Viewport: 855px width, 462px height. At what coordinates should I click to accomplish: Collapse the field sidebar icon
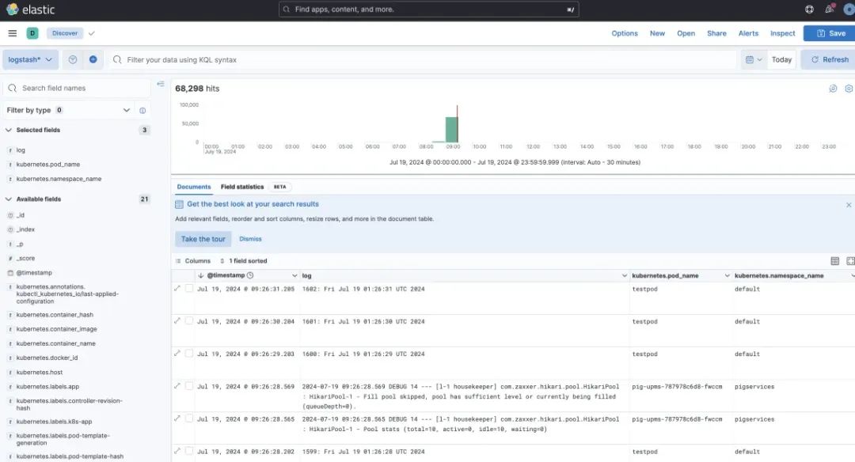160,84
